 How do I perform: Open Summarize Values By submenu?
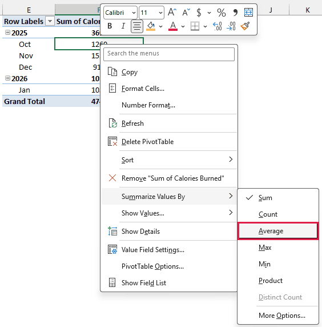[169, 197]
